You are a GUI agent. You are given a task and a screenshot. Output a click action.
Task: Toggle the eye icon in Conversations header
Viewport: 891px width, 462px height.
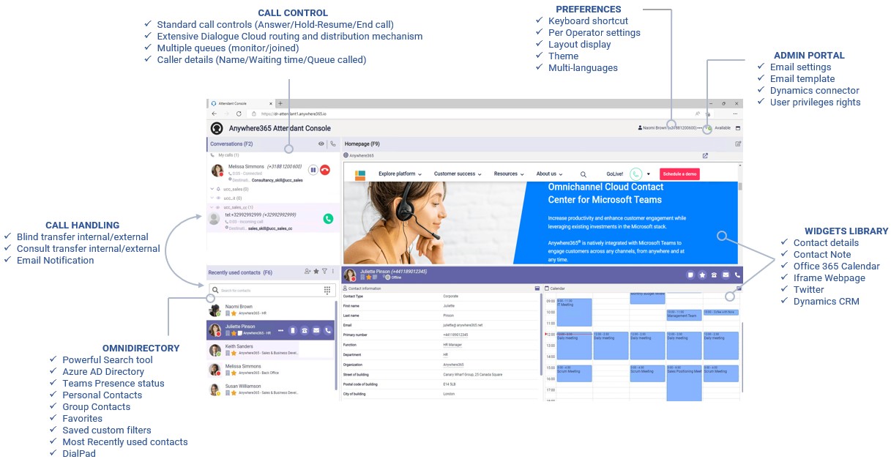pyautogui.click(x=321, y=144)
